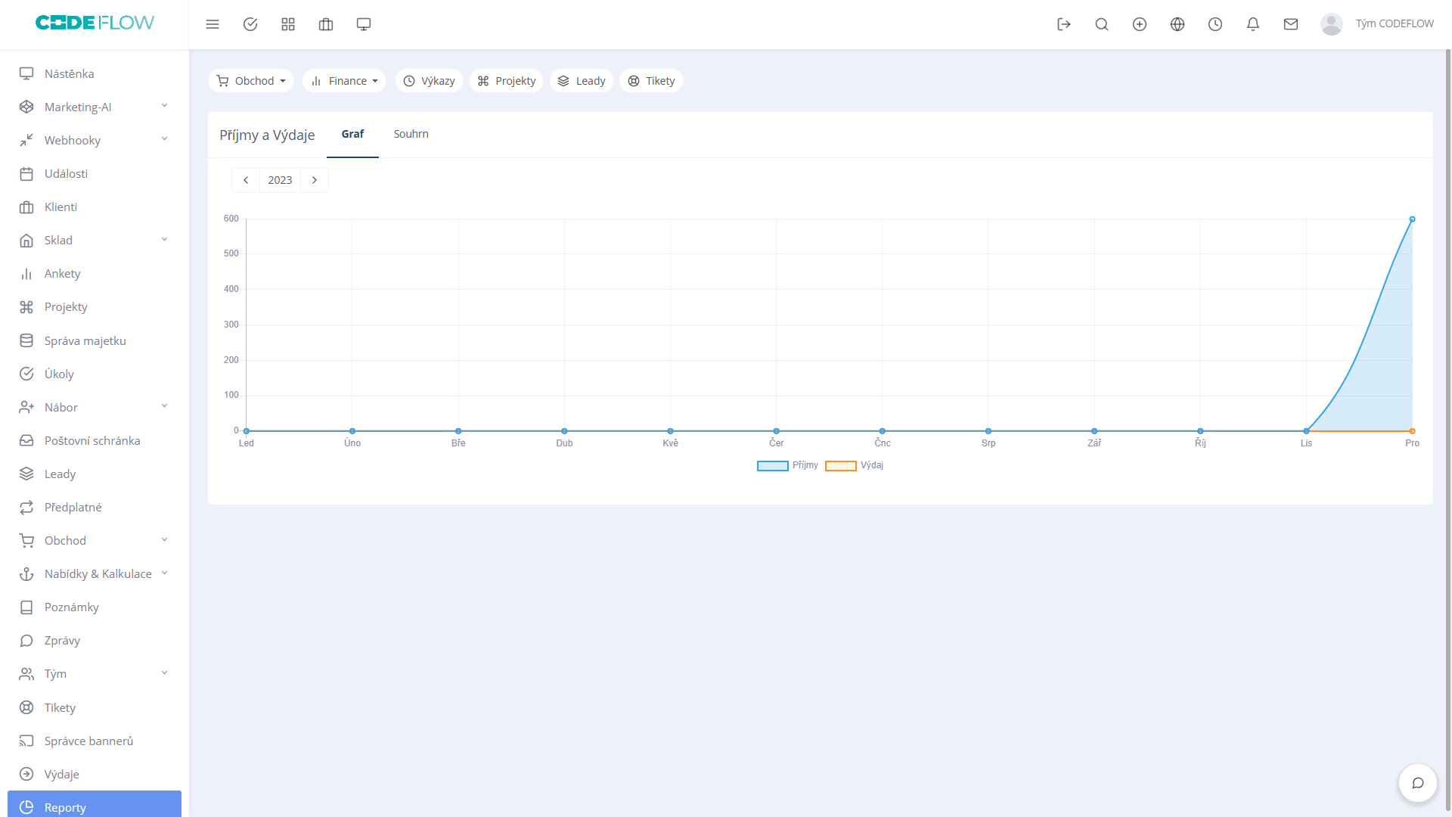This screenshot has height=817, width=1452.
Task: Open Reporty in the sidebar
Action: tap(95, 804)
